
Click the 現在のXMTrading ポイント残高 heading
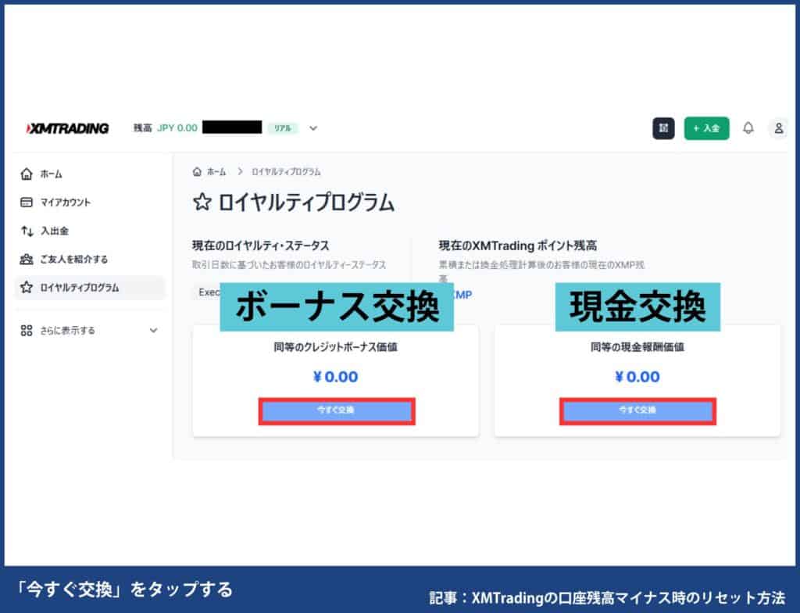pos(518,246)
